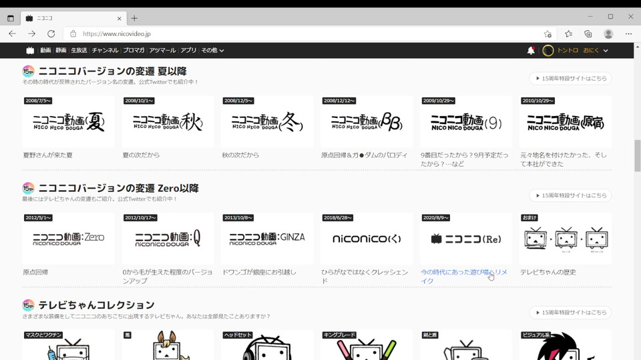The width and height of the screenshot is (641, 360).
Task: Open the ニコニコ動画(9) logo thumbnail
Action: pos(466,121)
